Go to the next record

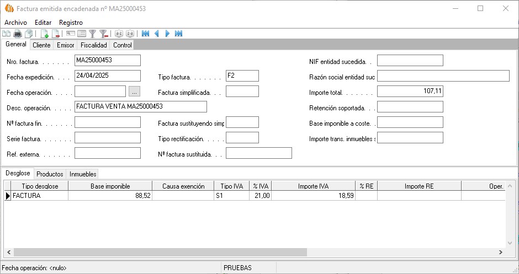(x=167, y=34)
